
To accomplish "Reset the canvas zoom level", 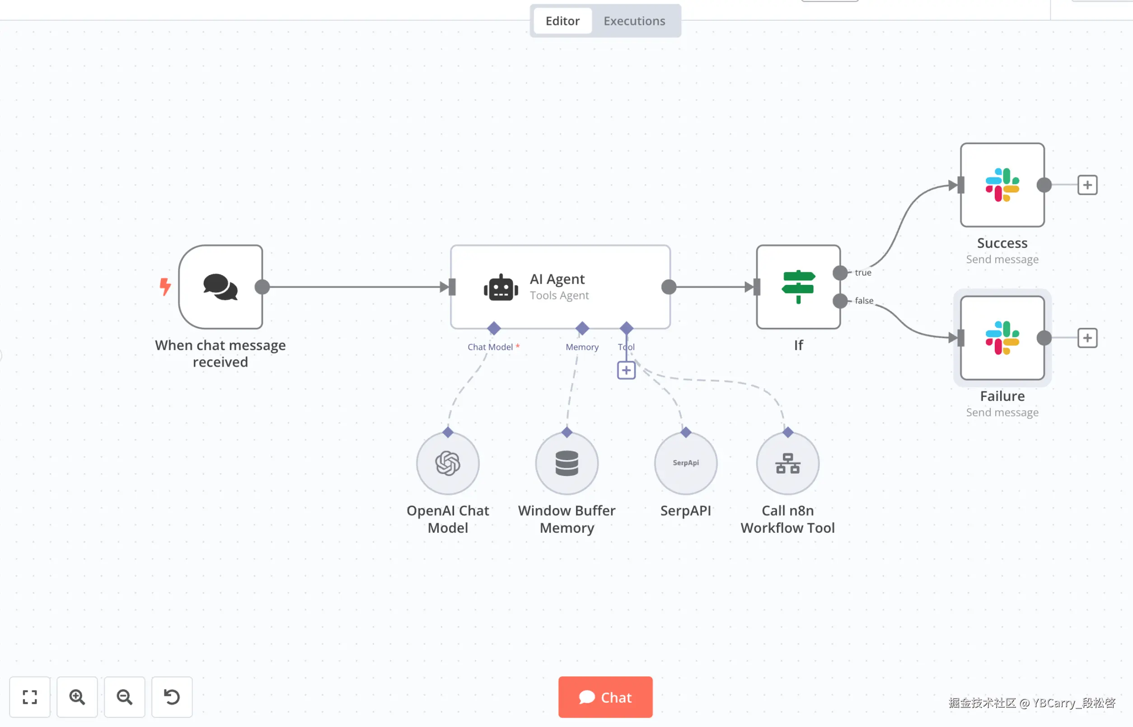I will point(172,697).
